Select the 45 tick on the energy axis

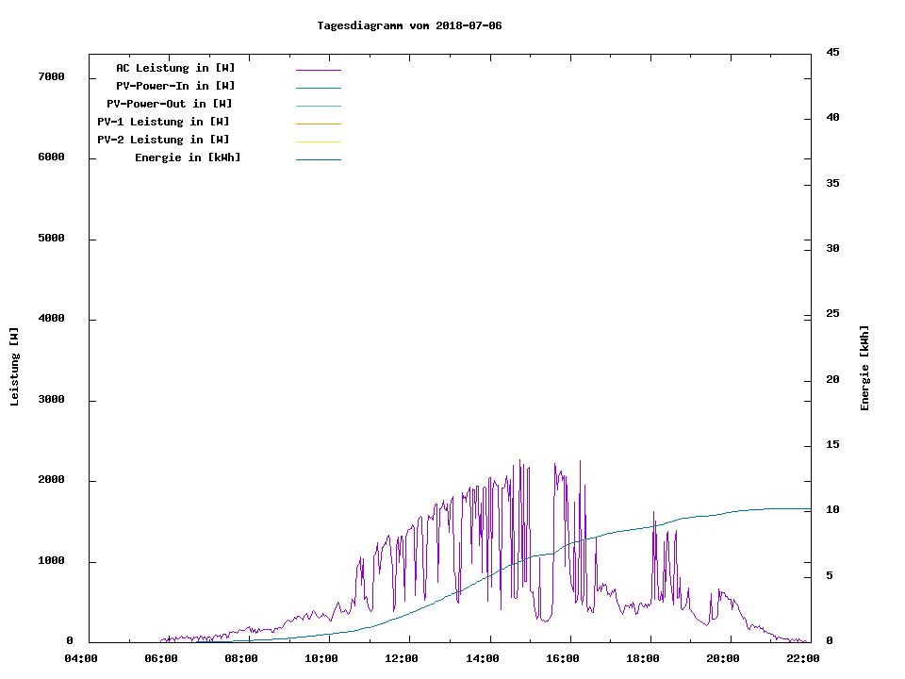(x=832, y=52)
